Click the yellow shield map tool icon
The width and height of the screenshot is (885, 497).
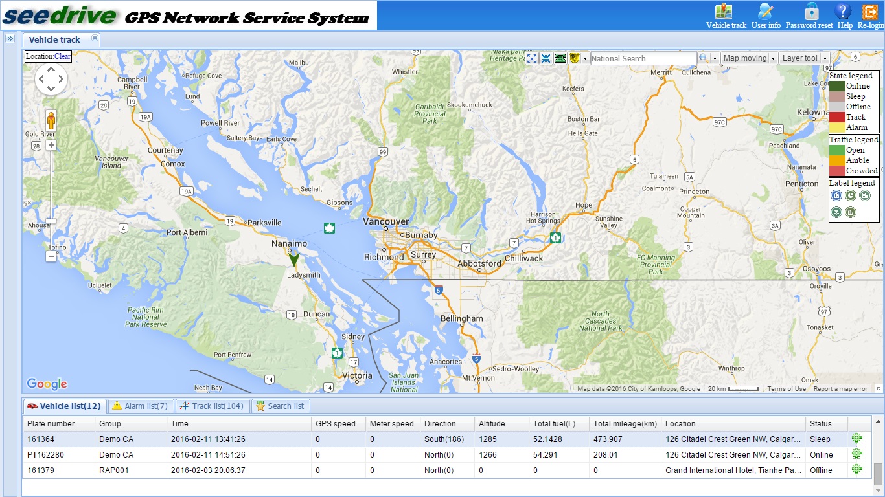[574, 58]
